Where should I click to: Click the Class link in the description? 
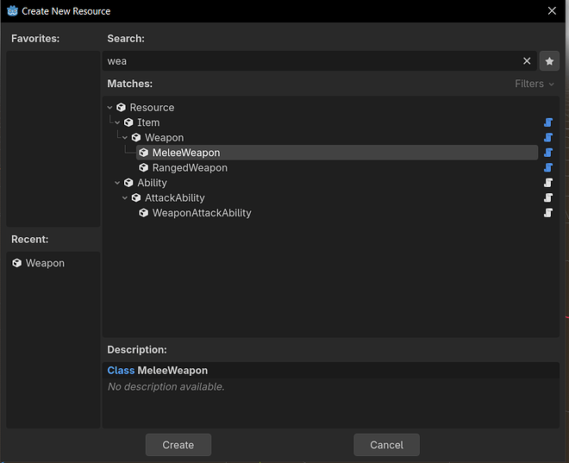point(121,370)
